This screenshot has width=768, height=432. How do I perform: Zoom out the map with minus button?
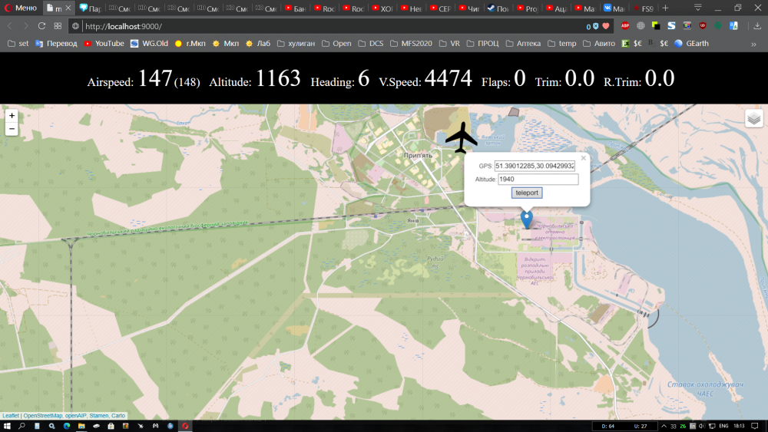coord(12,130)
